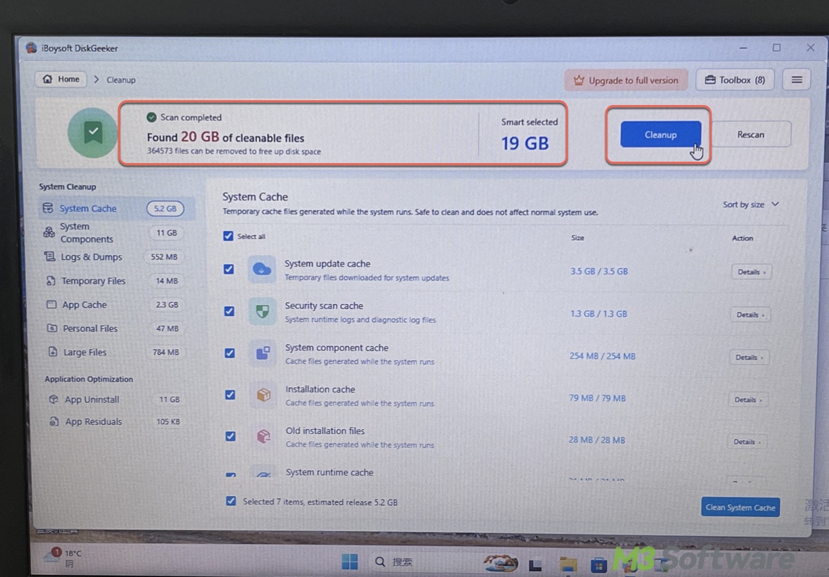
Task: Go back to Home
Action: (x=61, y=79)
